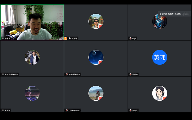Click the muted mic icon beside sage
This screenshot has width=192, height=120.
pyautogui.click(x=131, y=38)
